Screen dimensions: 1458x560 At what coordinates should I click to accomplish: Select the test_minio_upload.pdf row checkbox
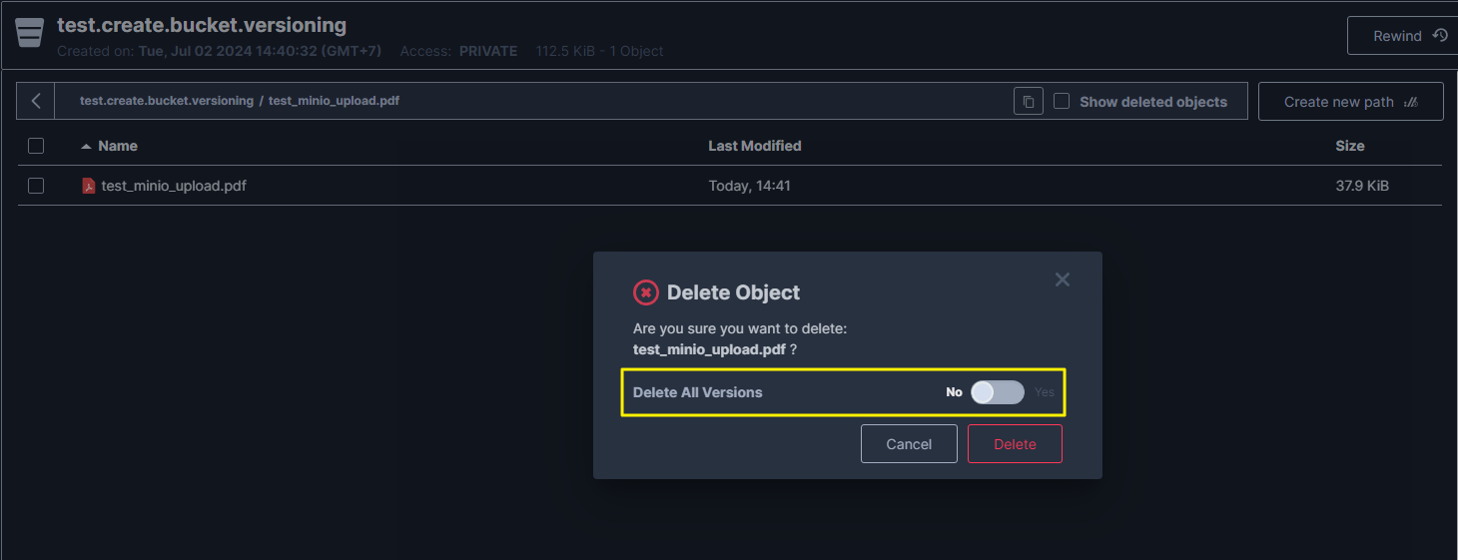tap(36, 186)
